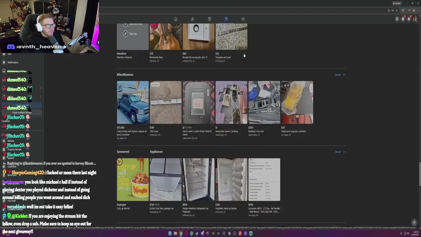Click the 'Honey Bee Swarm Catching' title
Image resolution: width=421 pixels, height=237 pixels.
tap(227, 131)
